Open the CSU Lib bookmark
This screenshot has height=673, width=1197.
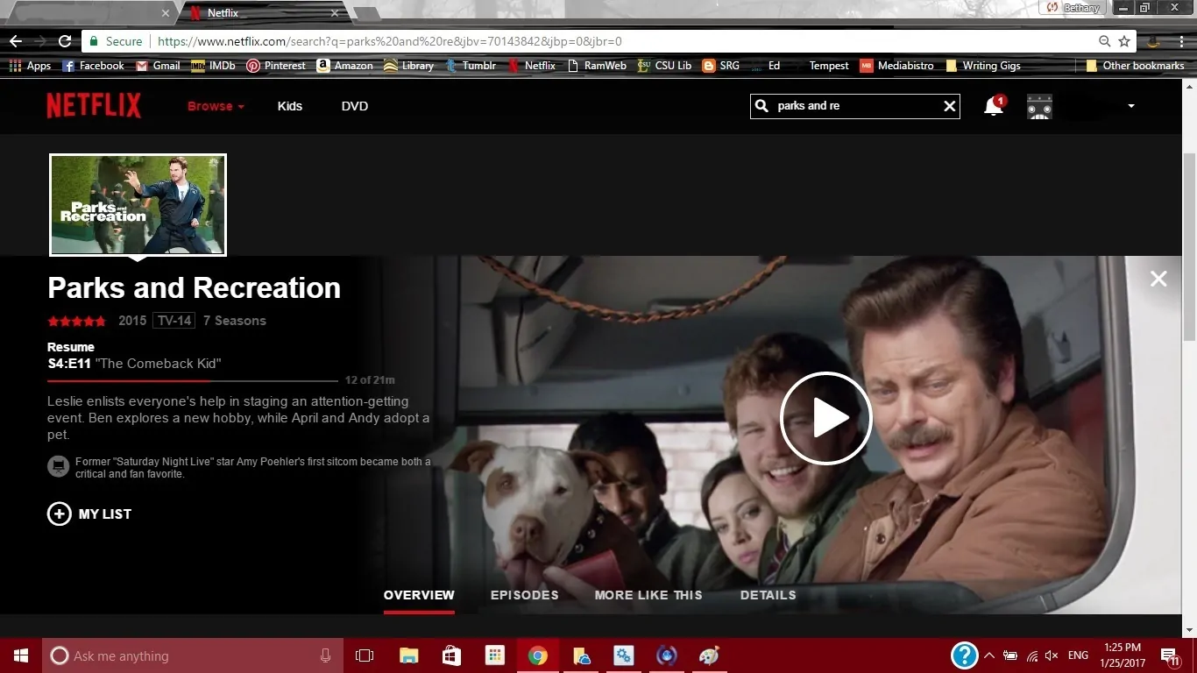(x=665, y=66)
